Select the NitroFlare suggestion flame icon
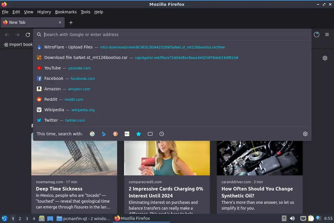334x223 pixels. tap(39, 47)
